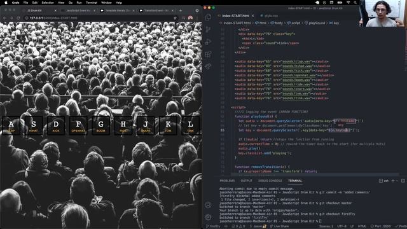Open the Extensions view icon
The height and width of the screenshot is (229, 407).
[x=208, y=54]
